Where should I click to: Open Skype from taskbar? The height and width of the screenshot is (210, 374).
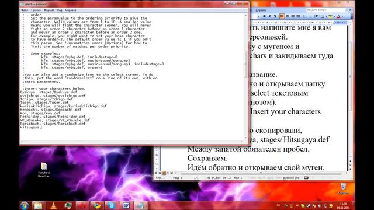(112, 206)
